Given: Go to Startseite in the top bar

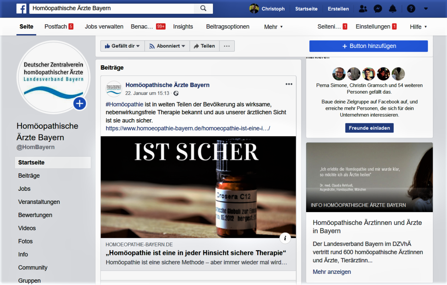Looking at the screenshot, I should point(306,9).
